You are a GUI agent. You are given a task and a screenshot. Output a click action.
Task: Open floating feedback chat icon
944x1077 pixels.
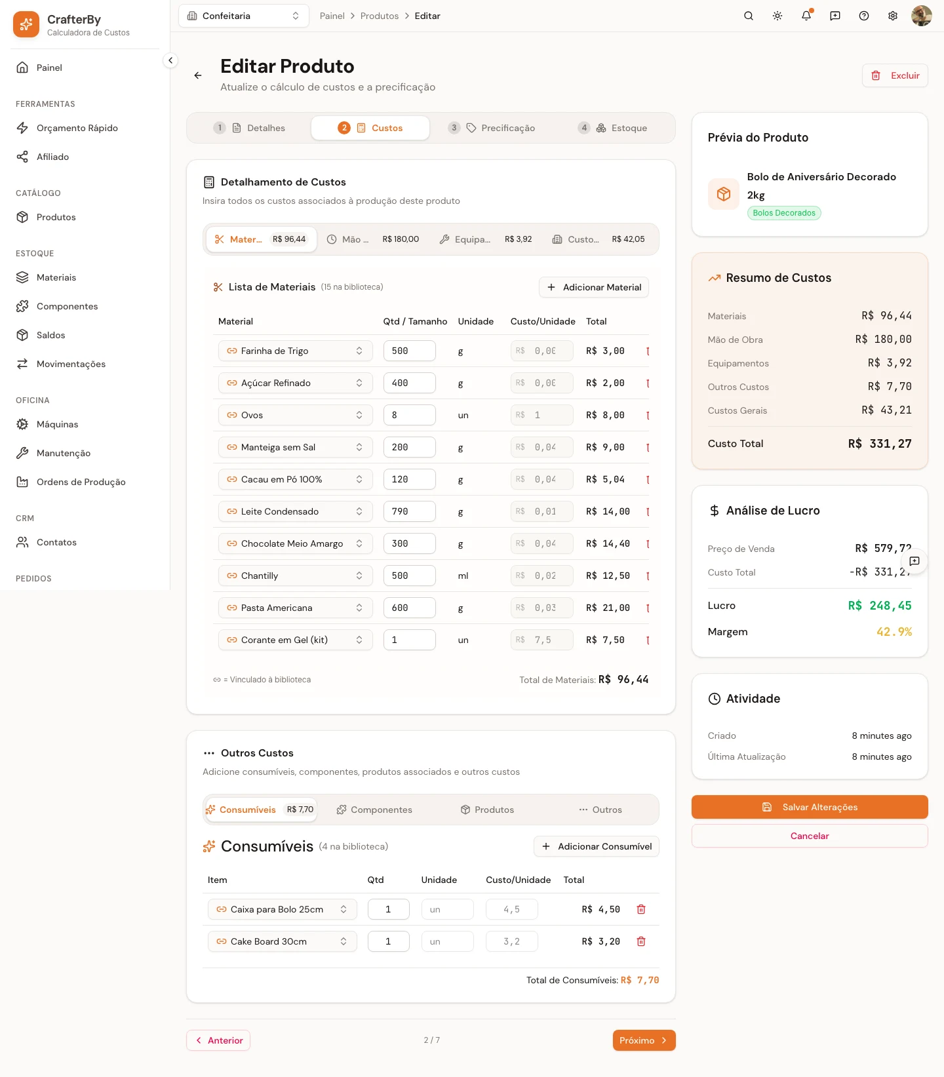pyautogui.click(x=914, y=561)
